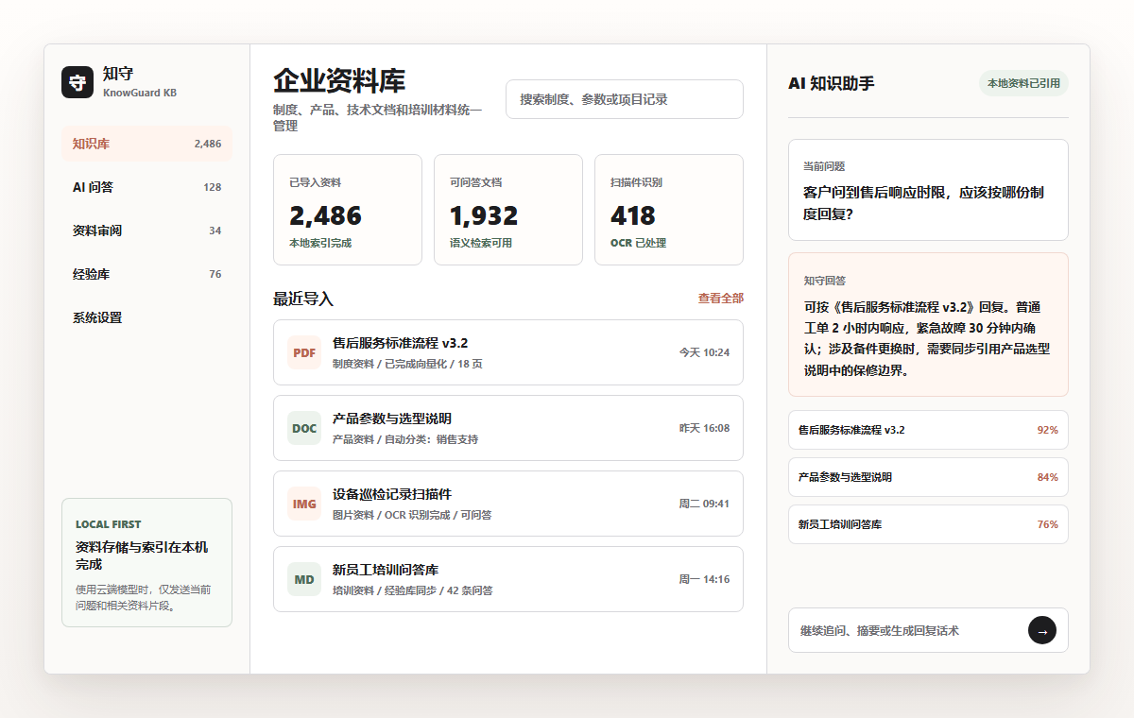Open the 76% cited source 新员工培训问答库
The height and width of the screenshot is (718, 1134).
click(x=928, y=524)
